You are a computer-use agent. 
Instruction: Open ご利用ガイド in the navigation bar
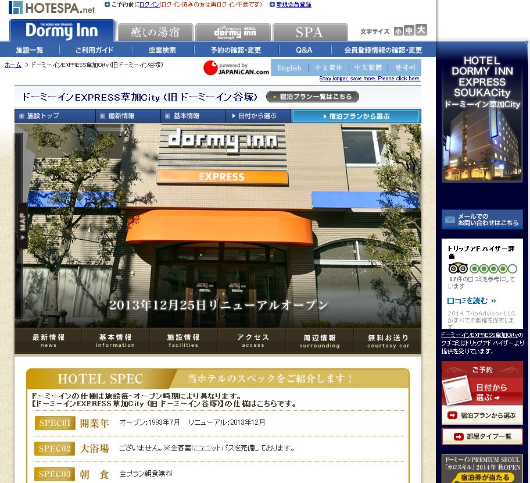pyautogui.click(x=94, y=50)
